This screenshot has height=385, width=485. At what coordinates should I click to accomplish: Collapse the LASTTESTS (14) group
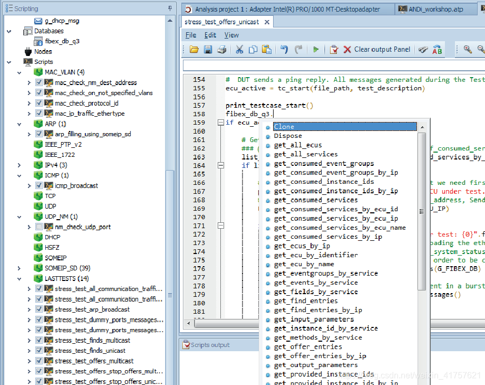coord(19,279)
